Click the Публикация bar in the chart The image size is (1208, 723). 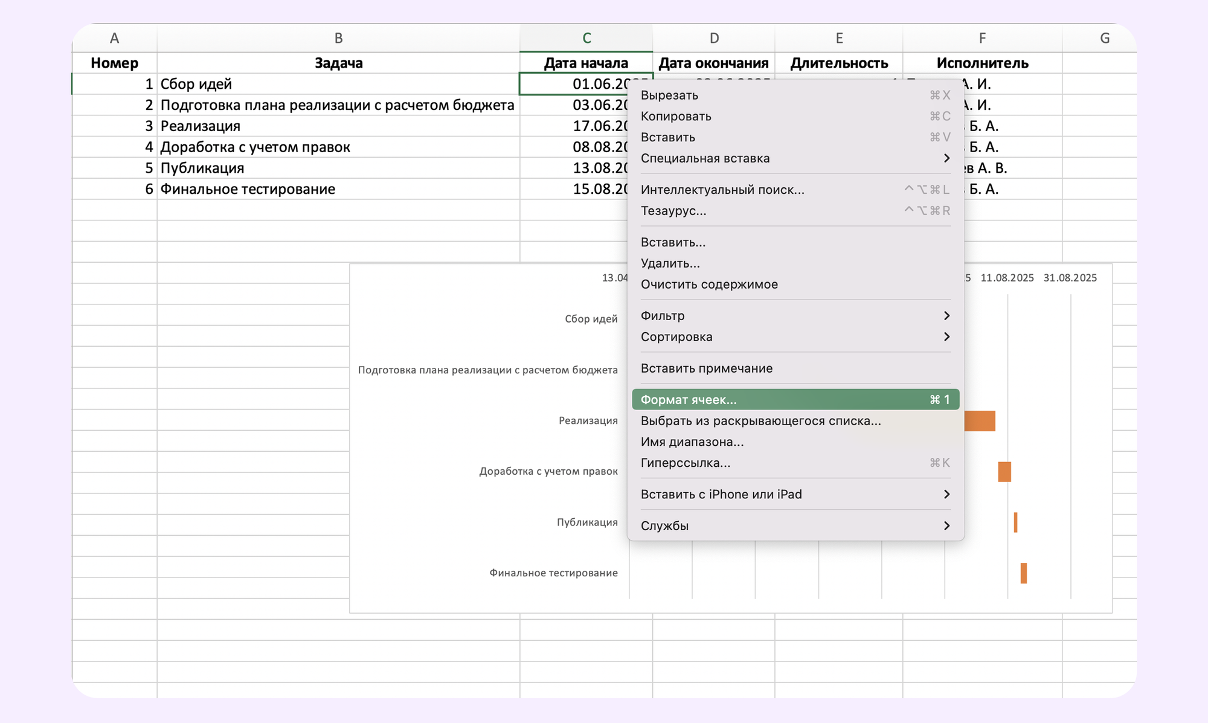point(1016,522)
